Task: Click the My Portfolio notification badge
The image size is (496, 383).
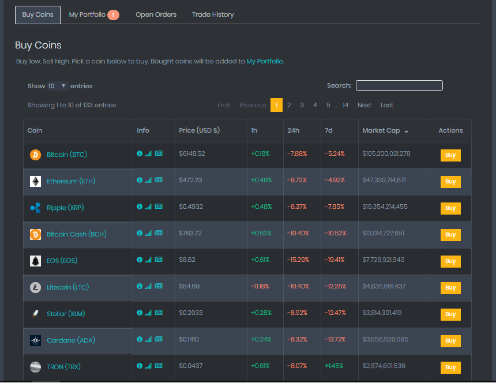Action: tap(113, 15)
